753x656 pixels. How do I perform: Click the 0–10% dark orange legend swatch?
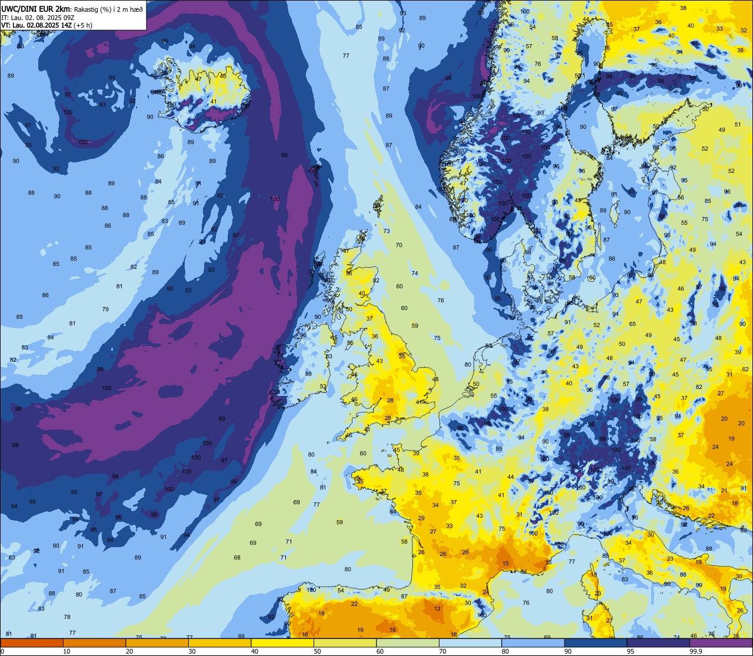click(32, 642)
